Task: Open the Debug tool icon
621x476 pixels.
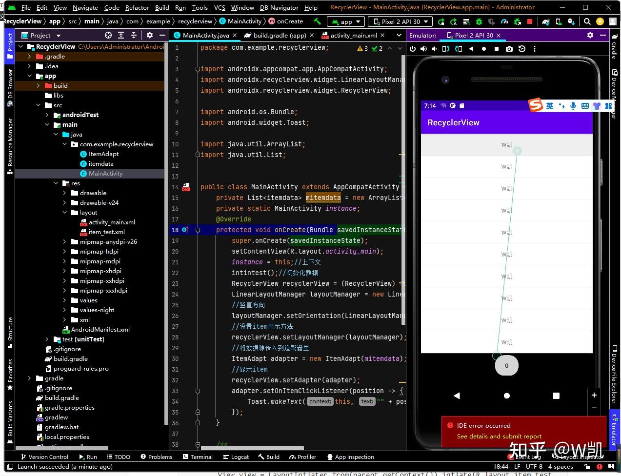Action: pyautogui.click(x=480, y=21)
